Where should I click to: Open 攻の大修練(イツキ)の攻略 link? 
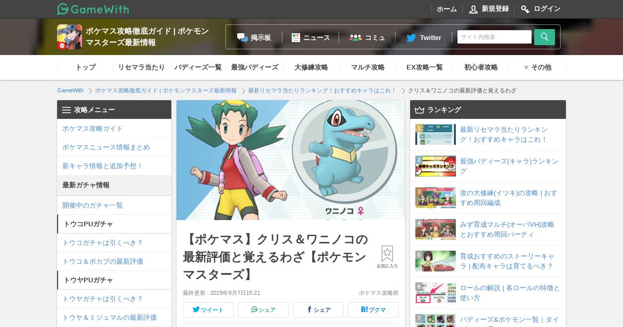[509, 198]
